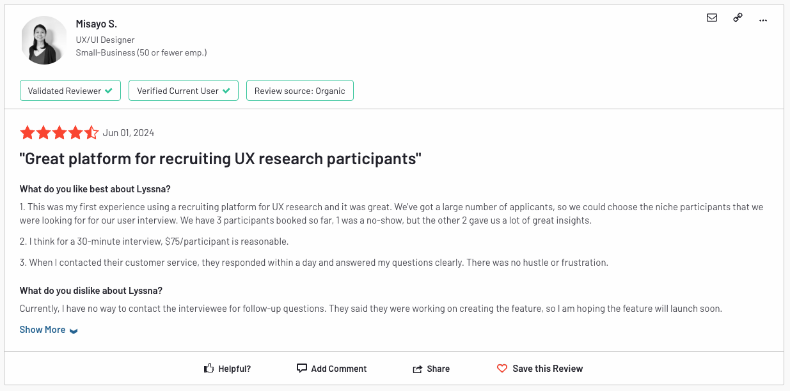Viewport: 790px width, 391px height.
Task: Click the Add Comment speech bubble icon
Action: pos(302,368)
